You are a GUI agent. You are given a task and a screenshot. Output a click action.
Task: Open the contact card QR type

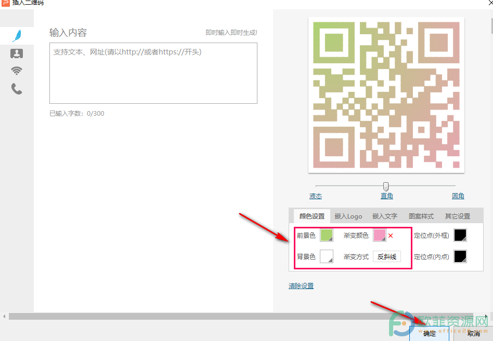point(17,53)
